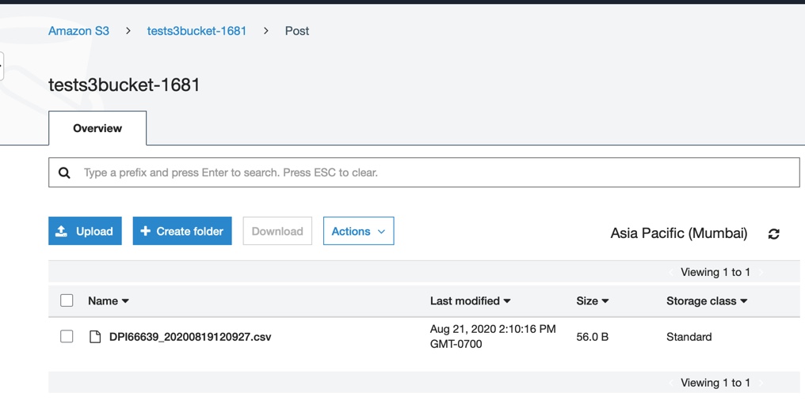Click the Post breadcrumb text
This screenshot has width=805, height=408.
pyautogui.click(x=297, y=31)
